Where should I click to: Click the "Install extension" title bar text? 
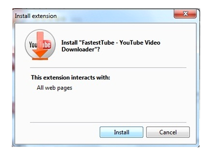point(36,16)
